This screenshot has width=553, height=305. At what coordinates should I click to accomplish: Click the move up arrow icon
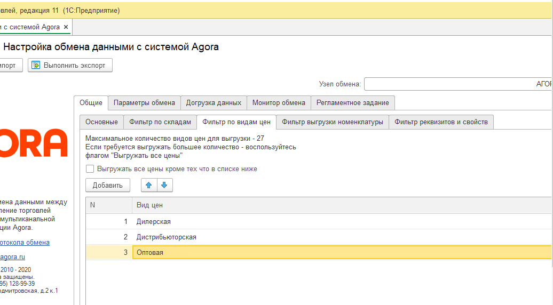(x=148, y=185)
